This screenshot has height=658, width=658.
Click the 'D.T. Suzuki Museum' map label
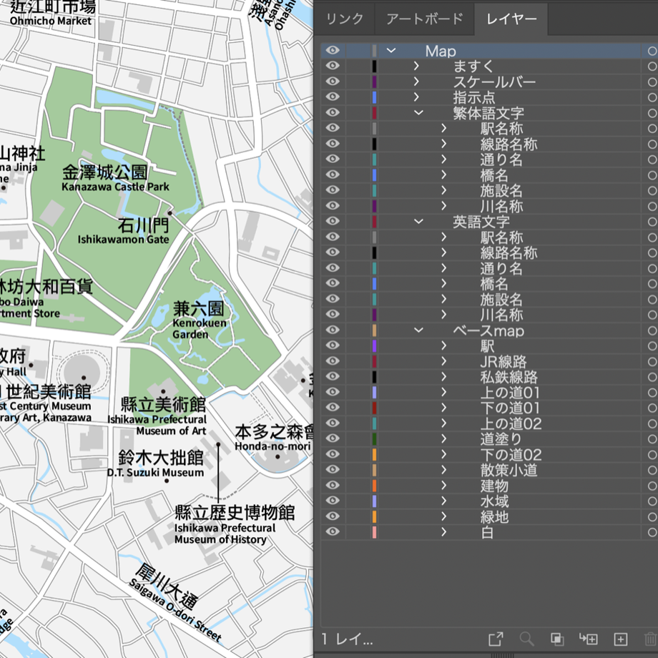tap(155, 472)
